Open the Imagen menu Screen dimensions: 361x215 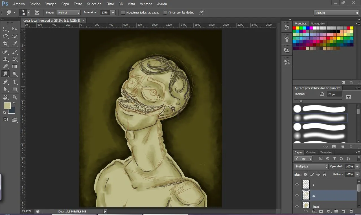pos(51,4)
